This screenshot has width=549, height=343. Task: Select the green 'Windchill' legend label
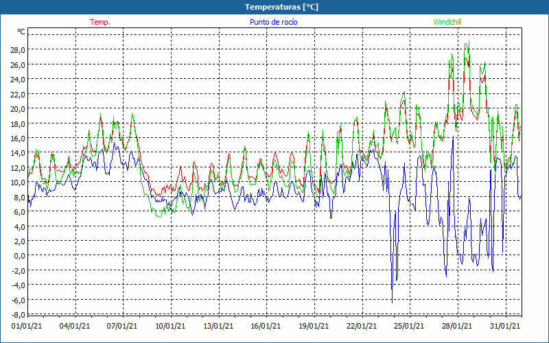pyautogui.click(x=447, y=22)
